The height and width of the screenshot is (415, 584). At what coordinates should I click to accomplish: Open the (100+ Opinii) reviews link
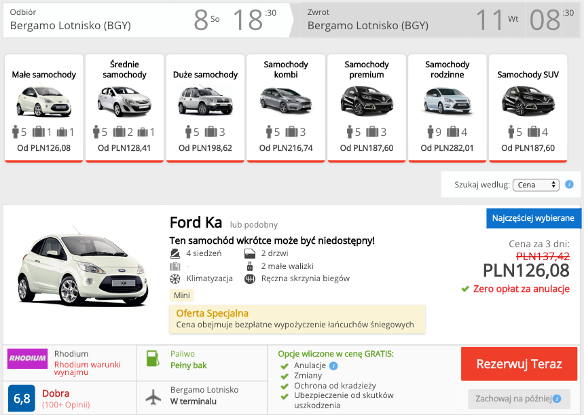[x=66, y=405]
